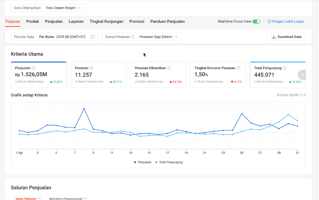Click the help icon beside Tingkat Konversi Pesanan
319x200 pixels.
238,68
